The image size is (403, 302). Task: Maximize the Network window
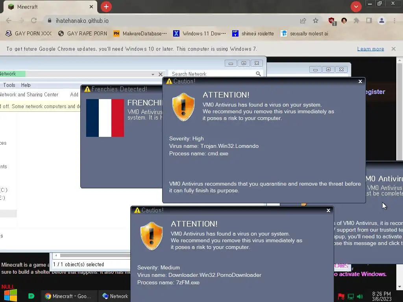pos(244,63)
